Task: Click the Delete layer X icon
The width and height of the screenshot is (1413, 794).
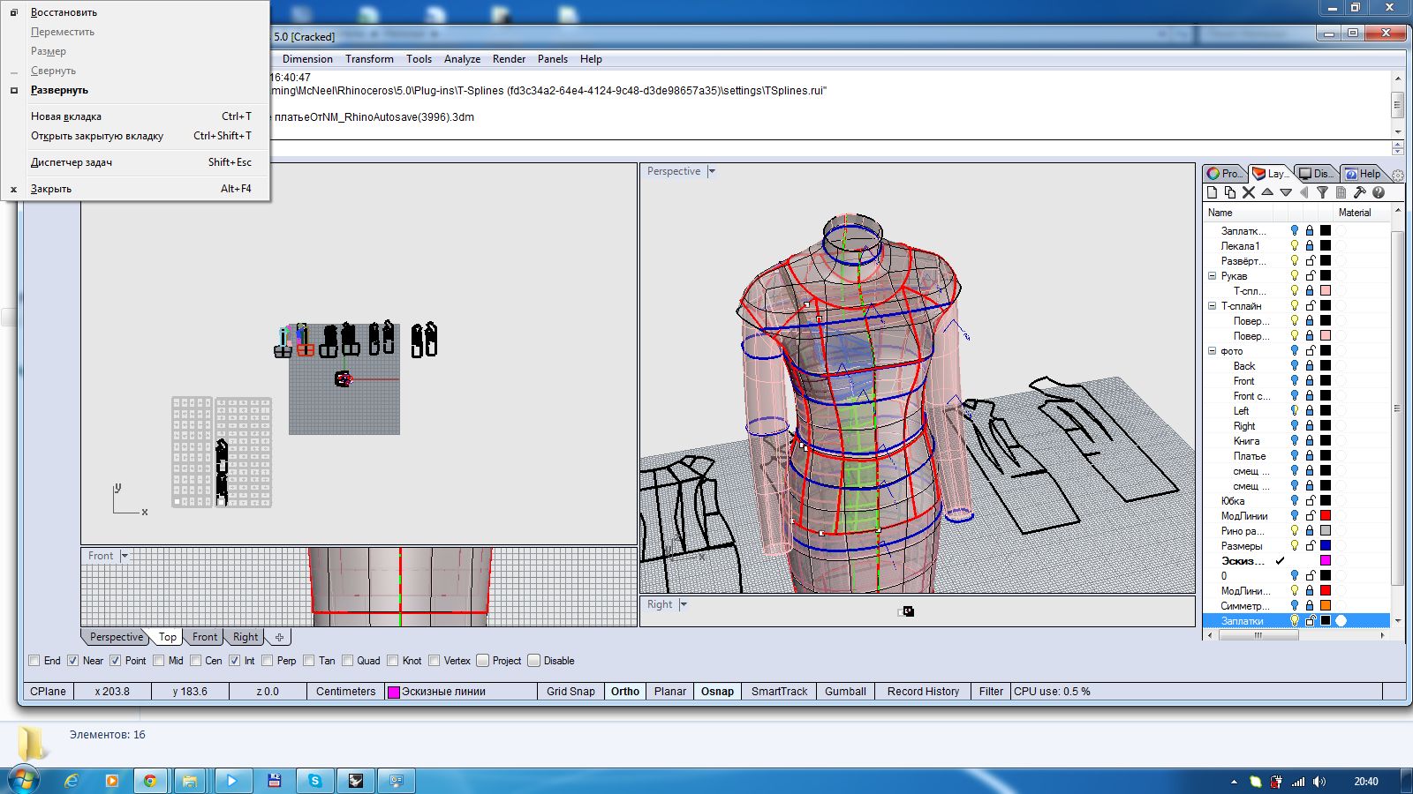Action: pos(1249,192)
